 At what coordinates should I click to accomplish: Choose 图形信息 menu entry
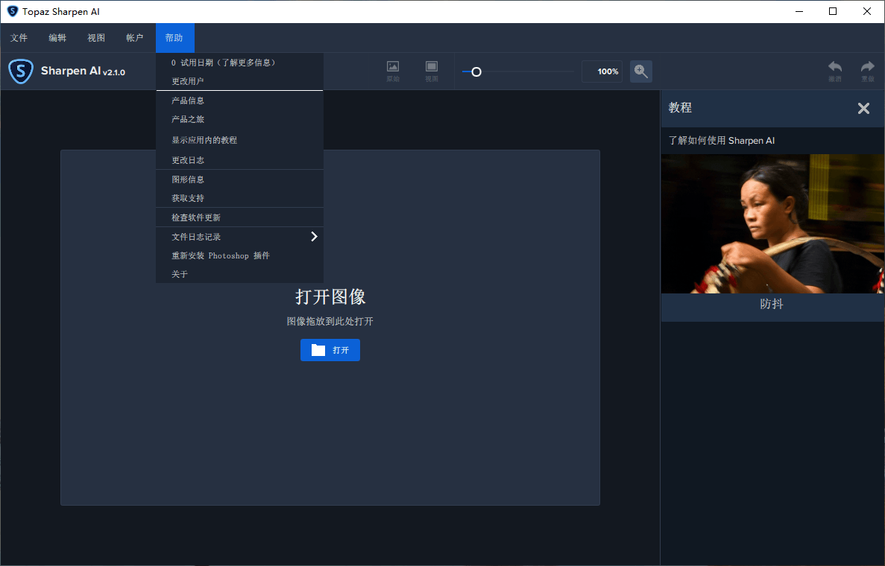[x=239, y=179]
